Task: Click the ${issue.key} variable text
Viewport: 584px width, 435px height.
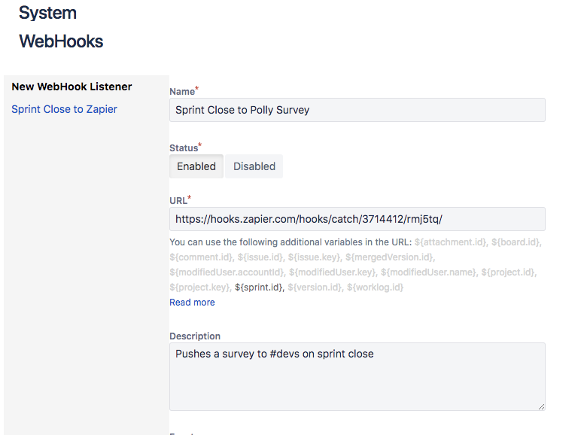Action: point(315,257)
